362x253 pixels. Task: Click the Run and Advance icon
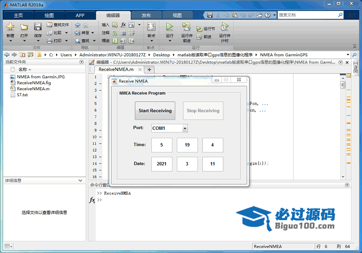coord(186,26)
